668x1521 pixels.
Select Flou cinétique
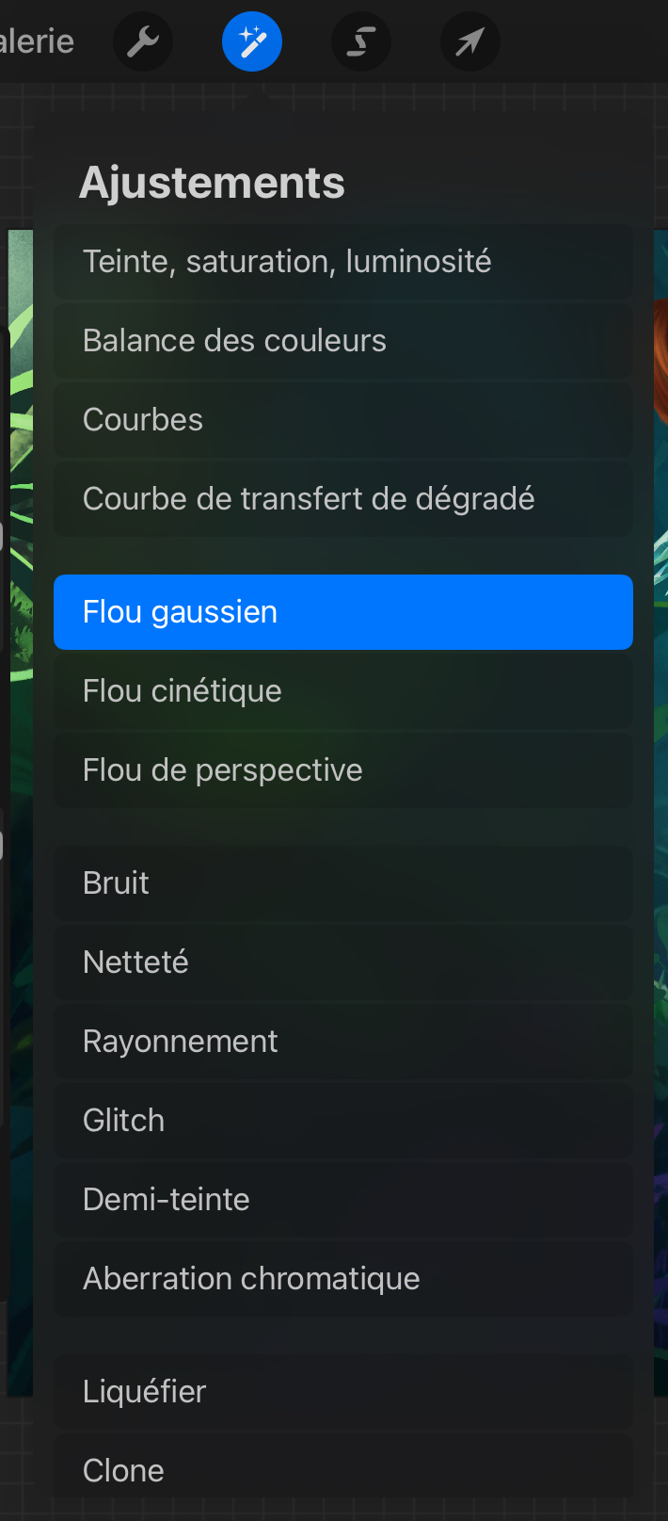343,691
